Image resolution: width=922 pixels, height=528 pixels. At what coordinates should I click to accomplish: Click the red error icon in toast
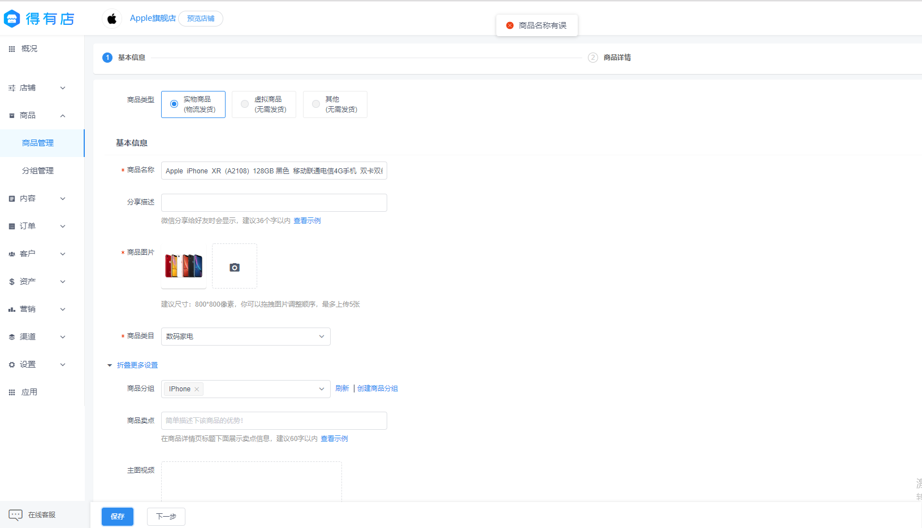(510, 25)
